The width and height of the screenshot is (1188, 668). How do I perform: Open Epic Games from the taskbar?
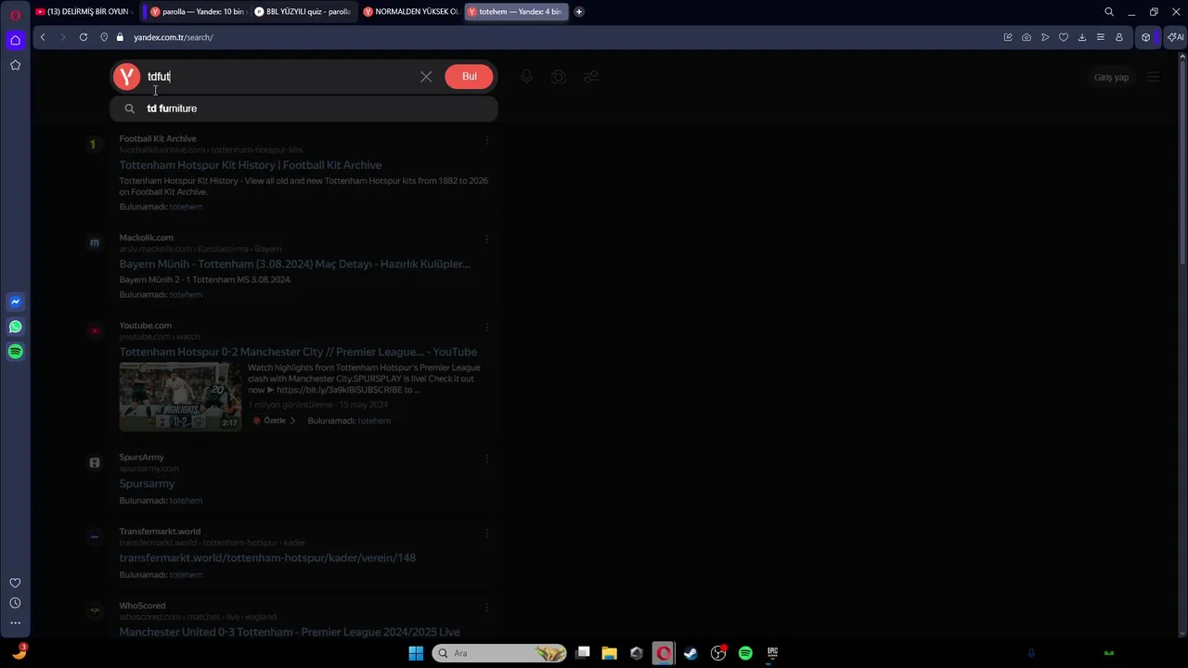pyautogui.click(x=772, y=653)
